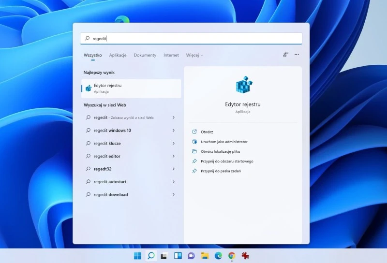387x263 pixels.
Task: Select the Wszystko tab
Action: 92,55
